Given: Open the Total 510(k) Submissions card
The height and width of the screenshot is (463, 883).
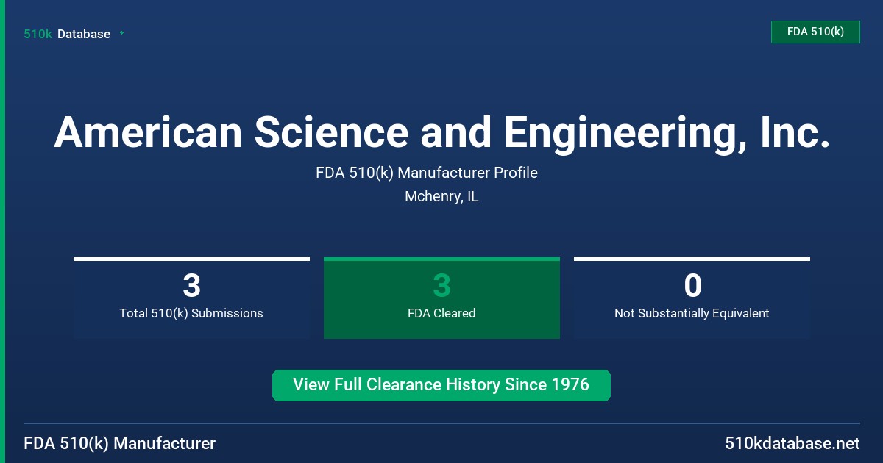Looking at the screenshot, I should (191, 298).
